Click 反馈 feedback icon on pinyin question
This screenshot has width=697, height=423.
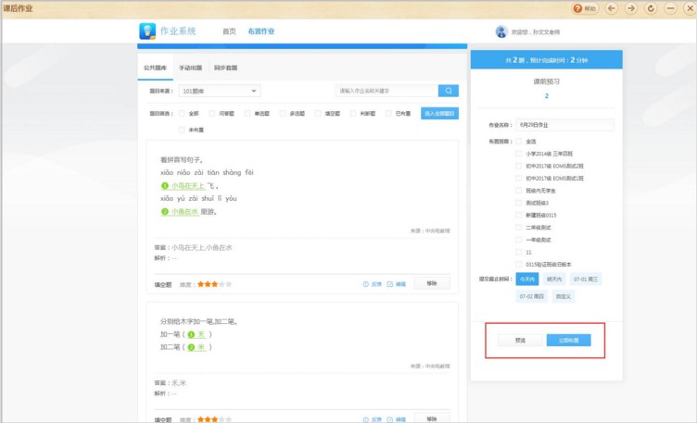coord(365,284)
